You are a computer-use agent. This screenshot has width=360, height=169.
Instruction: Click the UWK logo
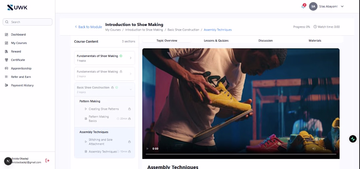(x=17, y=8)
